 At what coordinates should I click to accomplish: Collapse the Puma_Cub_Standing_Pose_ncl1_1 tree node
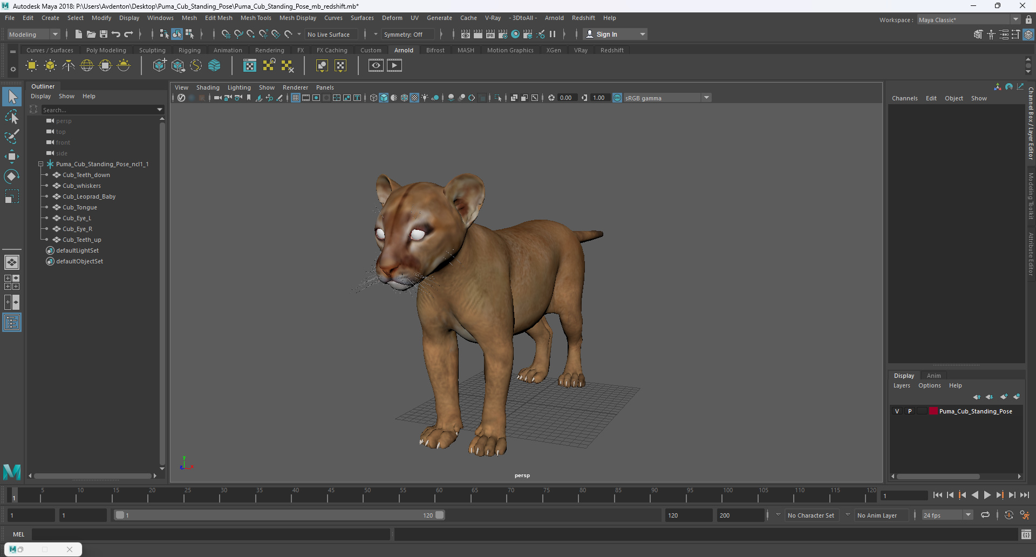[x=40, y=164]
